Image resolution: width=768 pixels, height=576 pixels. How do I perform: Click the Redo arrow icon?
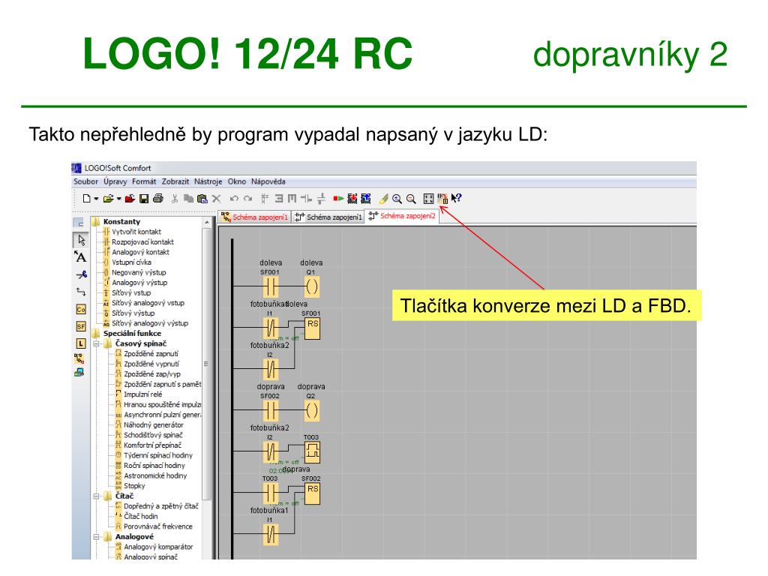click(x=247, y=198)
